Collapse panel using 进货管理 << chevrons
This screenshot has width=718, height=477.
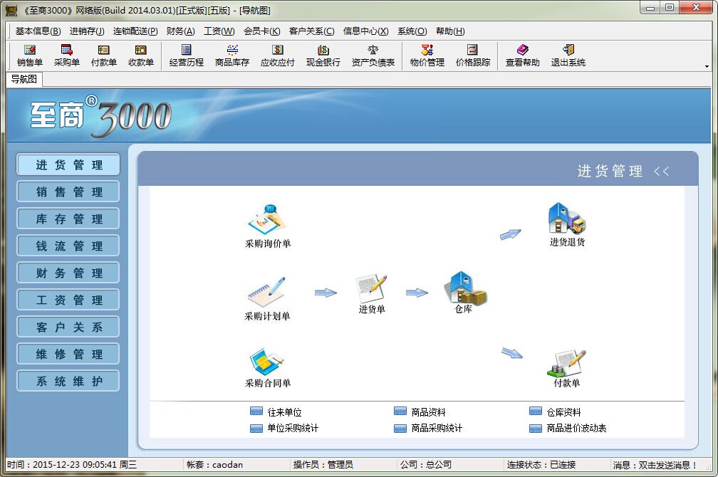(662, 172)
